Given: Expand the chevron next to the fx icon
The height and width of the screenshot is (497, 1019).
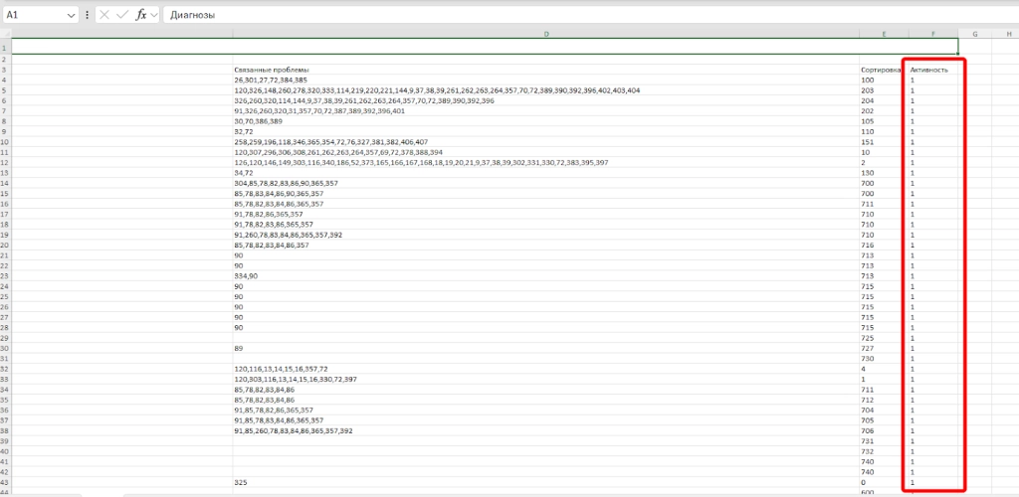Looking at the screenshot, I should 154,16.
